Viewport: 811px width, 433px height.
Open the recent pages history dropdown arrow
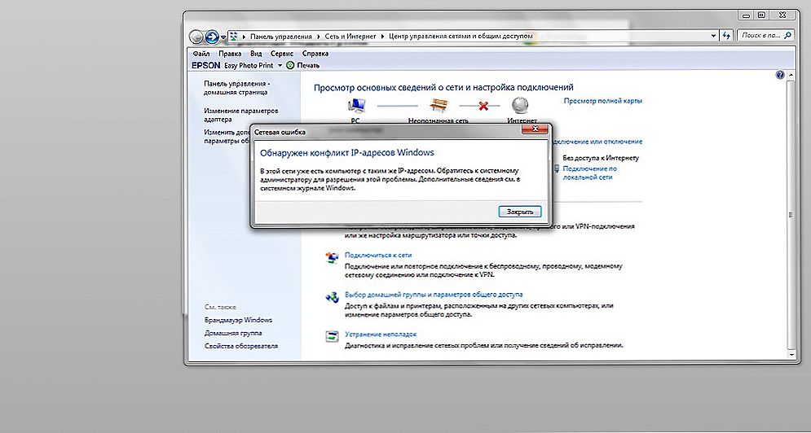(223, 37)
